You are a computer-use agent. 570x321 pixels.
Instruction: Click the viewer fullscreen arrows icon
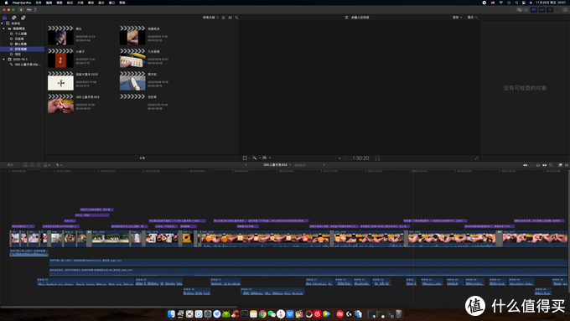coord(477,158)
